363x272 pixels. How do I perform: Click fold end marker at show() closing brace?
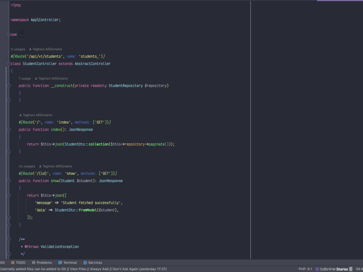pos(9,224)
